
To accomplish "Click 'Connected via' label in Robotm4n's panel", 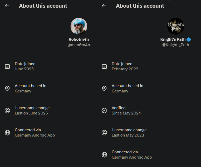I will tap(28, 130).
